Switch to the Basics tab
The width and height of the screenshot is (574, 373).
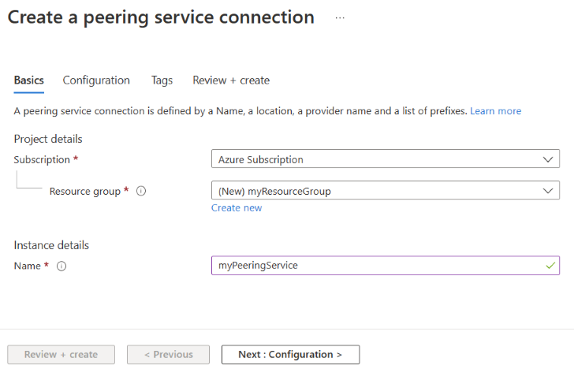(x=29, y=80)
